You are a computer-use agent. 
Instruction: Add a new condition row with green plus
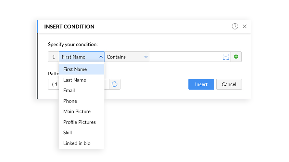pos(236,57)
